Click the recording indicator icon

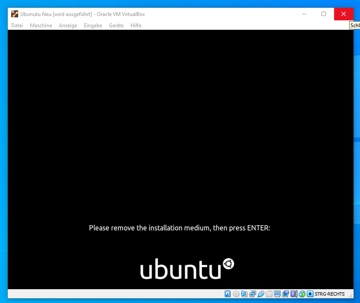pos(285,294)
